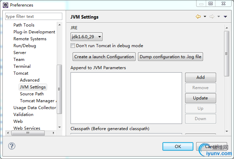Click tree vertical scrollbar thumb
Screen dimensions: 234x159
[60, 89]
